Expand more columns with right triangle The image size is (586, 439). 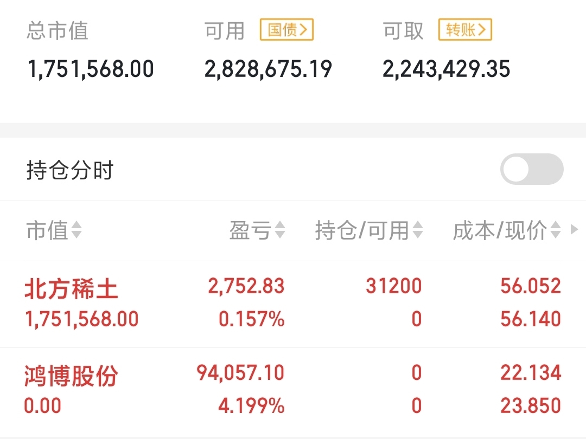tap(575, 229)
